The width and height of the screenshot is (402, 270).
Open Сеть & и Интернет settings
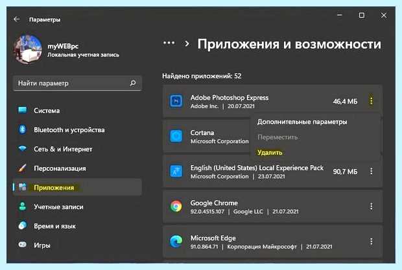pyautogui.click(x=77, y=149)
